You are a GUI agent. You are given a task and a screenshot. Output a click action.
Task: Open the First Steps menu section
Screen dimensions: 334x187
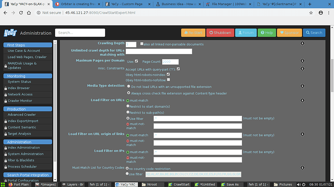(x=28, y=45)
